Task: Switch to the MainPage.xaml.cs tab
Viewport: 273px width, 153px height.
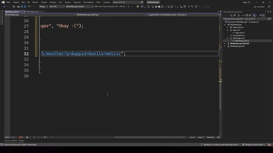Action: tap(12, 11)
